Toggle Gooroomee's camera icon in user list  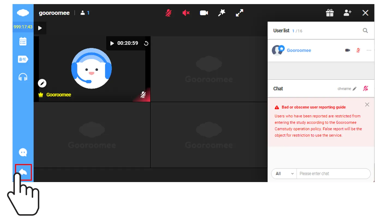(348, 50)
